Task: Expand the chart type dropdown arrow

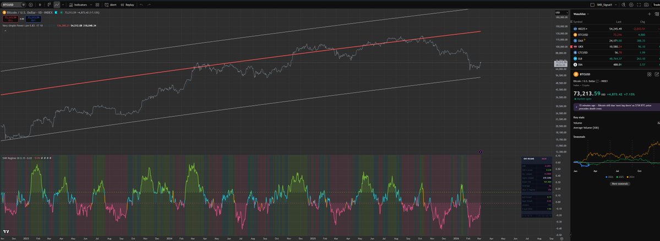Action: click(63, 4)
